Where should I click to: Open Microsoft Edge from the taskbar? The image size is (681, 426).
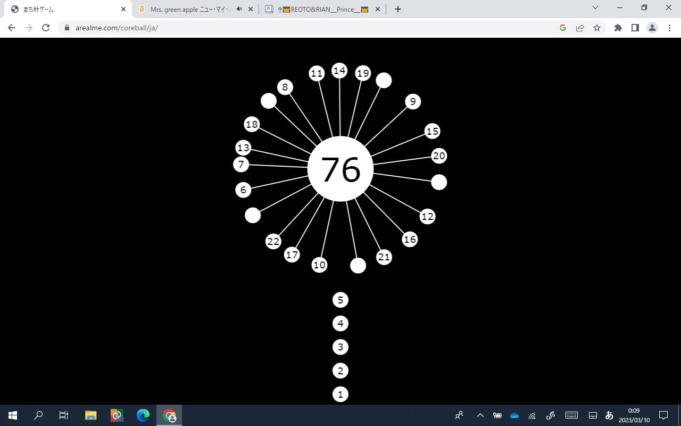click(x=143, y=415)
